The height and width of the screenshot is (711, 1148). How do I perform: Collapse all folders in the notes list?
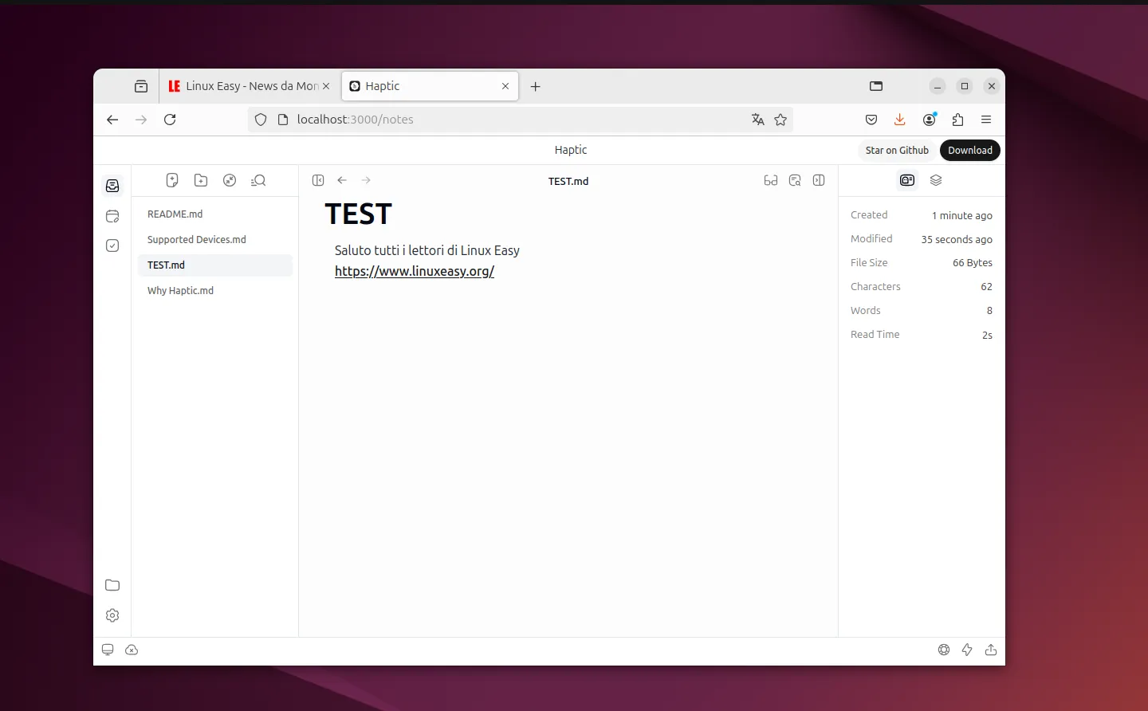click(x=230, y=181)
